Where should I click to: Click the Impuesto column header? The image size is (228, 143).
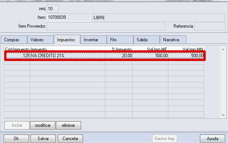pyautogui.click(x=68, y=49)
